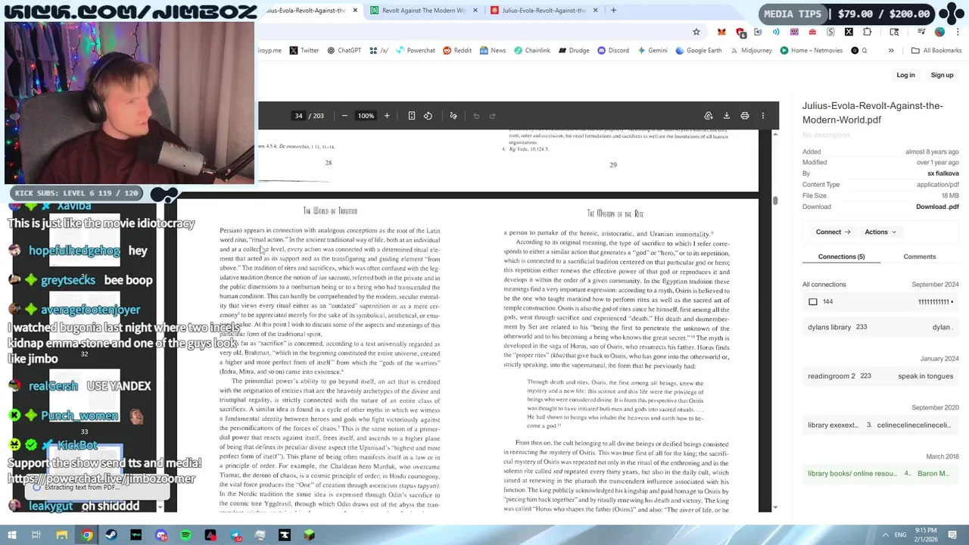Open the X extension icon in toolbar

coord(849,32)
